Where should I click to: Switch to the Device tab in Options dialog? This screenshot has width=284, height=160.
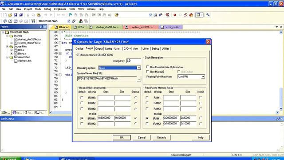(79, 48)
